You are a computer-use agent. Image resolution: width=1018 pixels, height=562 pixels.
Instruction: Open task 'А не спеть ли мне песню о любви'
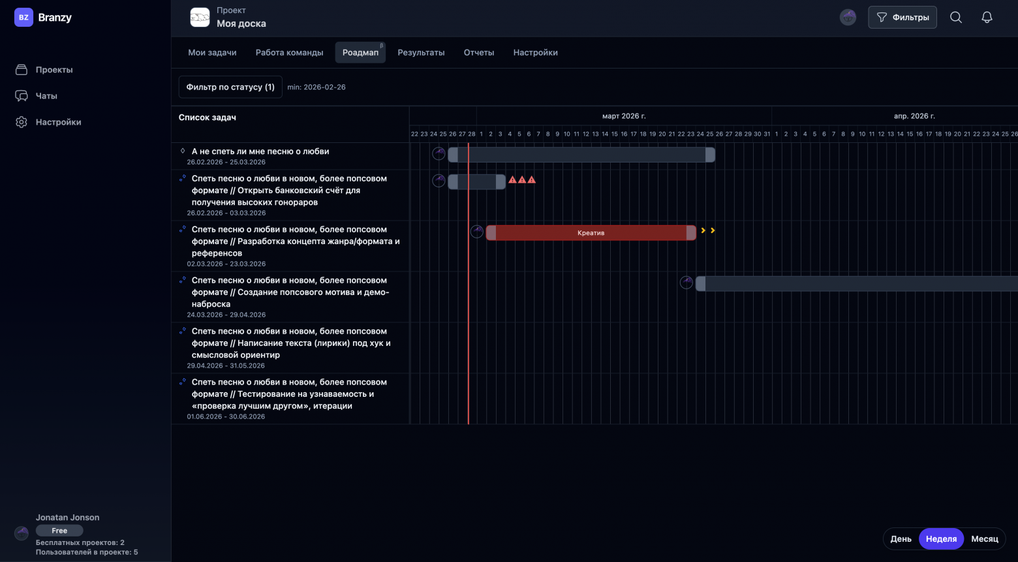pos(260,151)
